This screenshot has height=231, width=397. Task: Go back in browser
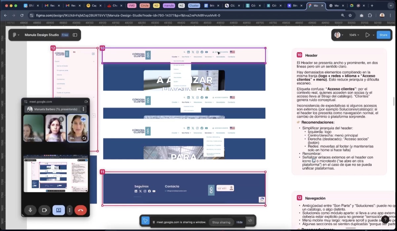point(5,16)
